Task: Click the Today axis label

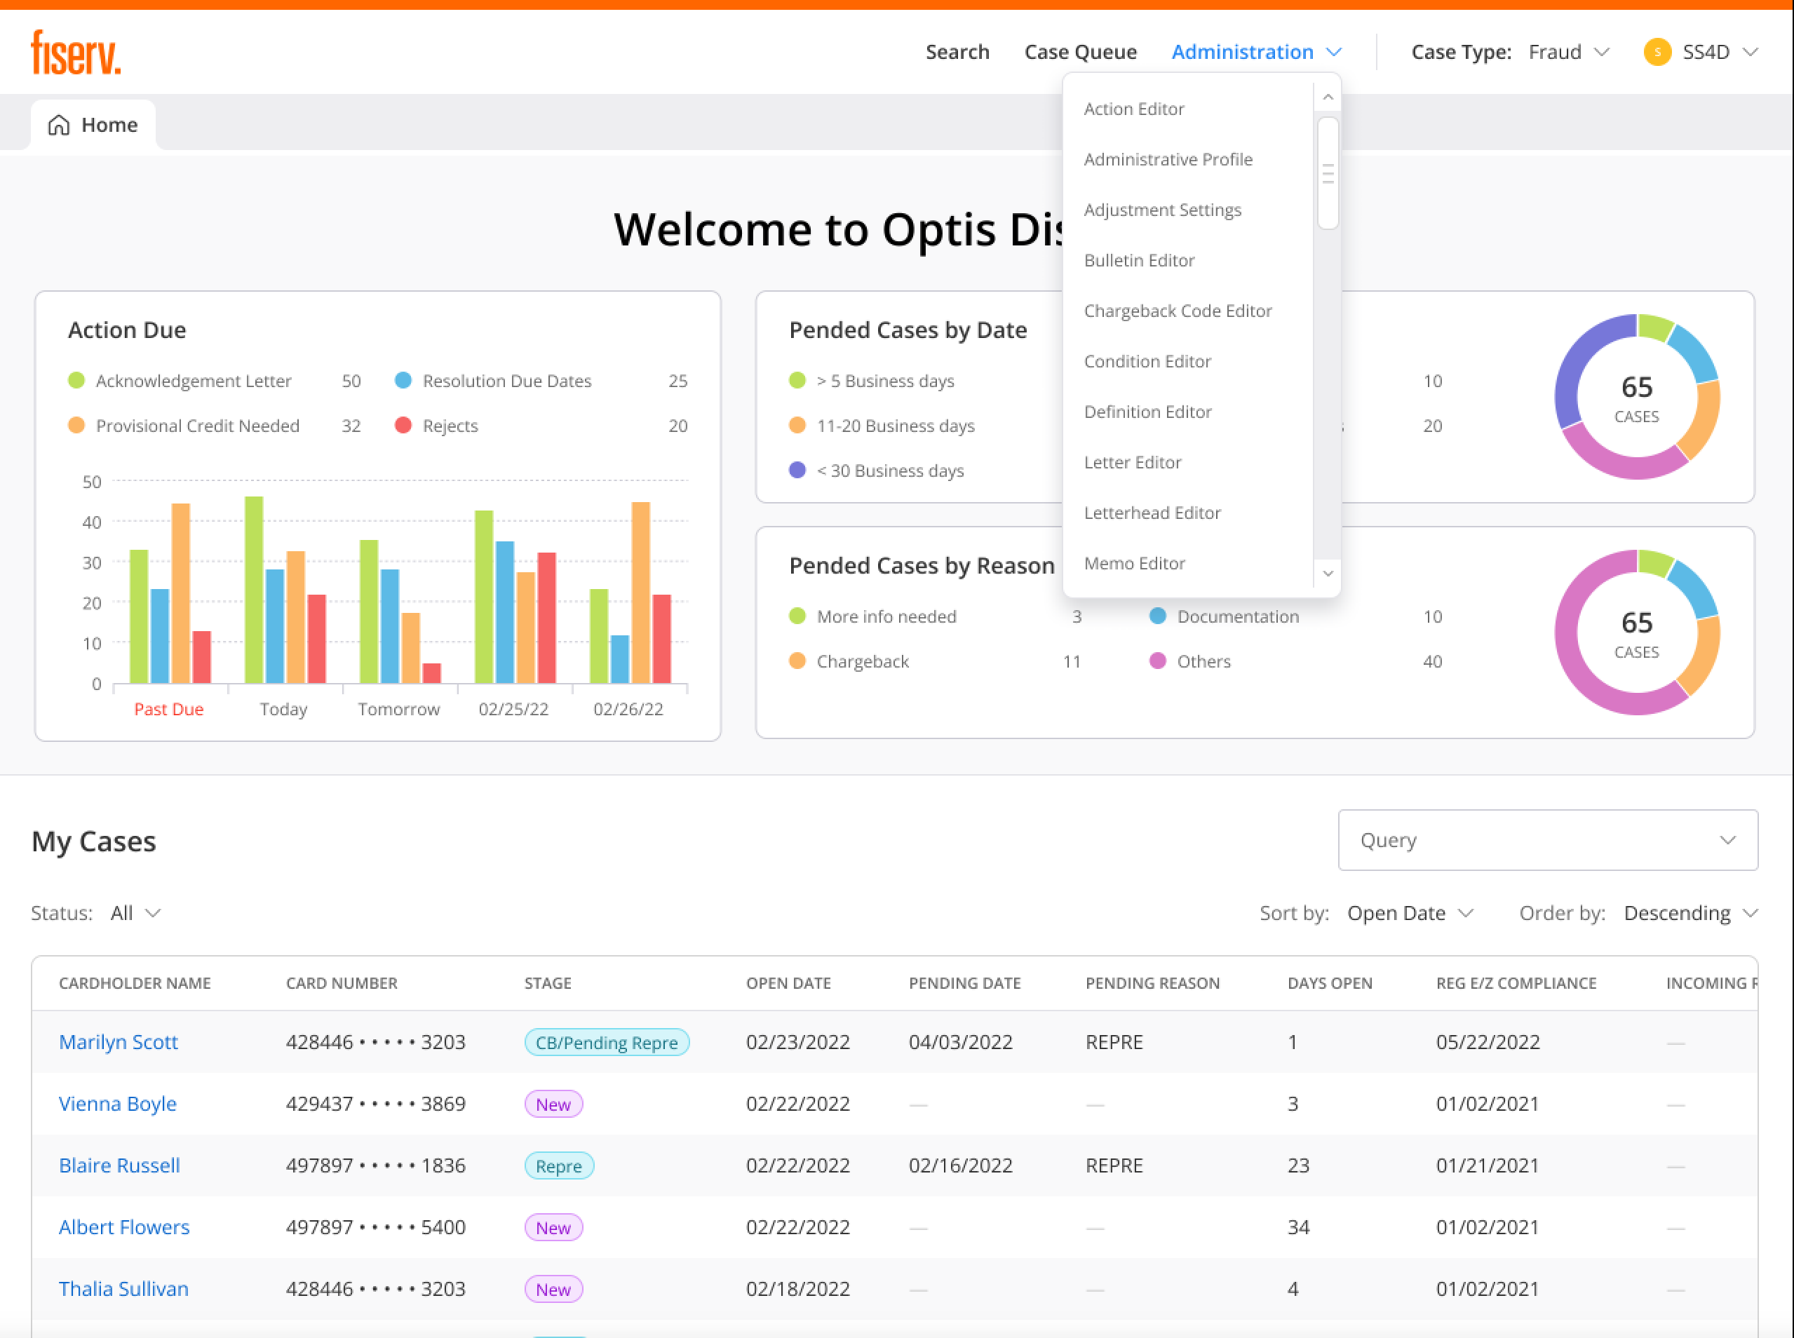Action: pyautogui.click(x=283, y=709)
